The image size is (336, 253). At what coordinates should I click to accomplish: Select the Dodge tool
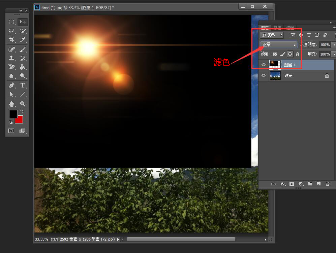[x=23, y=76]
